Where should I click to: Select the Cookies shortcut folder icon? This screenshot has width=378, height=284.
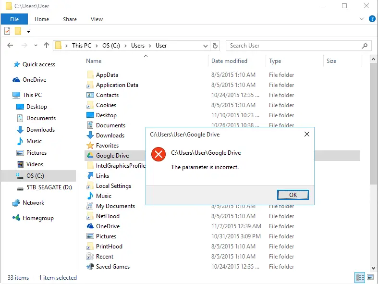pyautogui.click(x=90, y=105)
